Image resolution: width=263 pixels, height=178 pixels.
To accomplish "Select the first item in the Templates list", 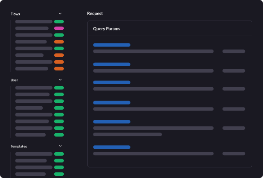I will tap(34, 154).
